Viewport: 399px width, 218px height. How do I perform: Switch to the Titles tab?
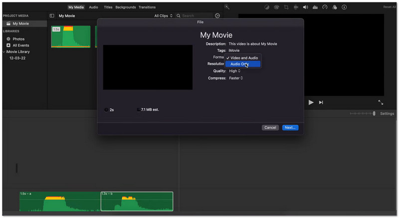108,7
